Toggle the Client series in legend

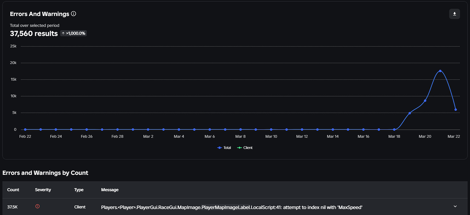click(x=245, y=148)
